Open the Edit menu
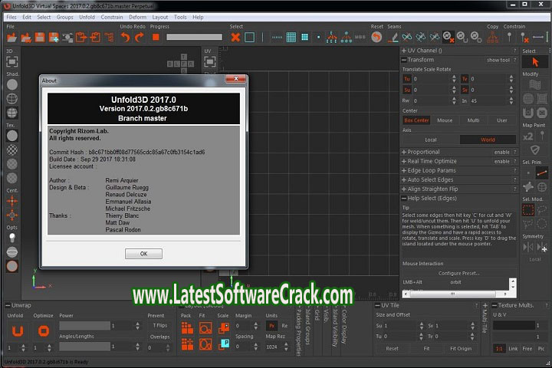This screenshot has width=552, height=368. tap(27, 17)
